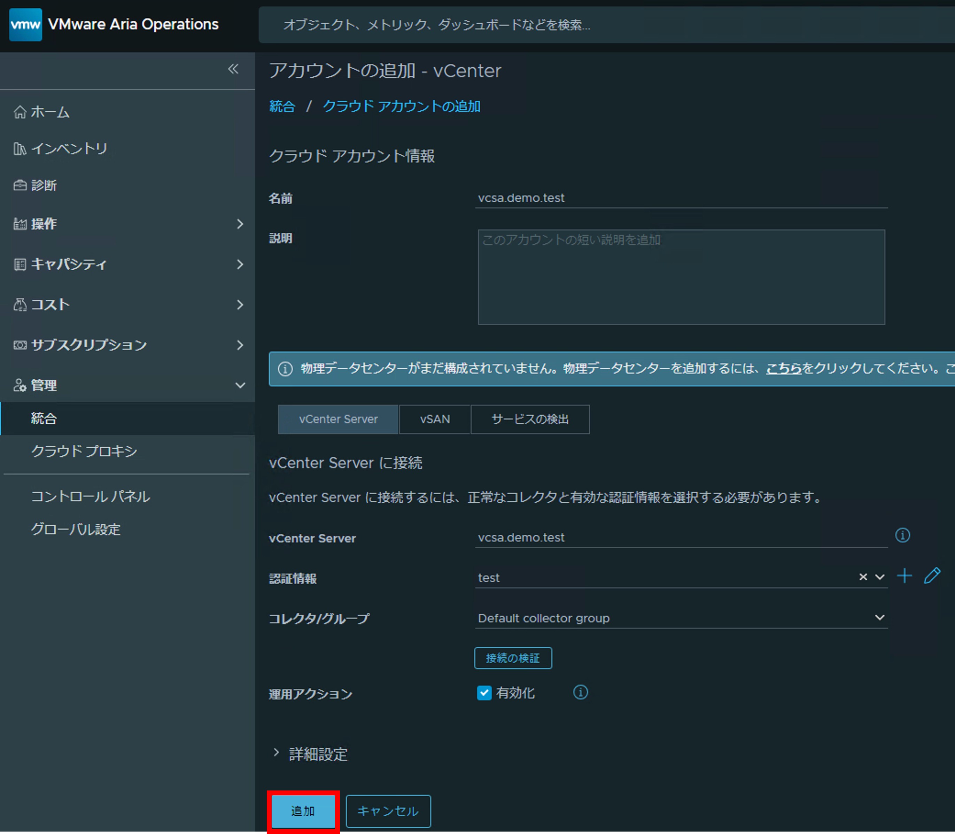Click info icon in datacenter banner

(285, 369)
